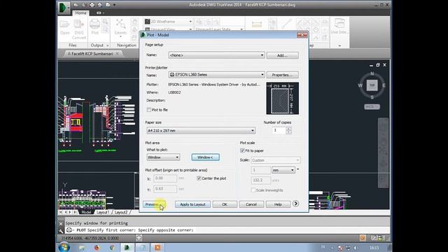Click the Plot printer icon in quick access toolbar

point(92,5)
